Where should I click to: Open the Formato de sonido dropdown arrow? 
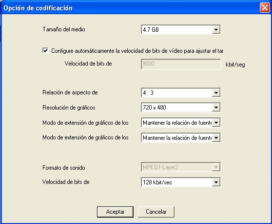(x=216, y=167)
